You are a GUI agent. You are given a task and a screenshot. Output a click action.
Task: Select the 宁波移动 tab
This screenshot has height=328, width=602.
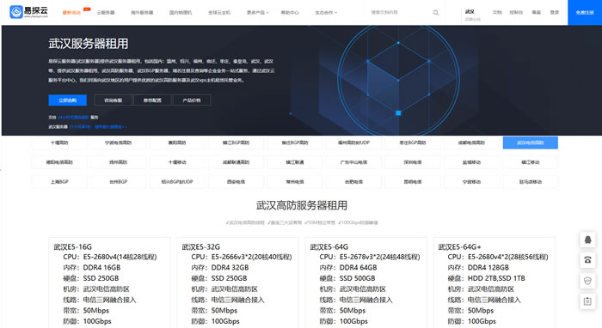(x=471, y=182)
